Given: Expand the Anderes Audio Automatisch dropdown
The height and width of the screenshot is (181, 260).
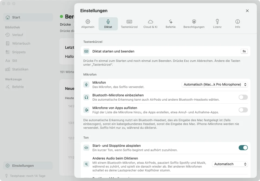Looking at the screenshot, I should [230, 164].
